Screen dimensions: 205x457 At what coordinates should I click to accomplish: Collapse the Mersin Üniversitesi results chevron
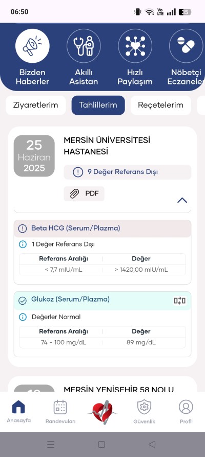182,200
